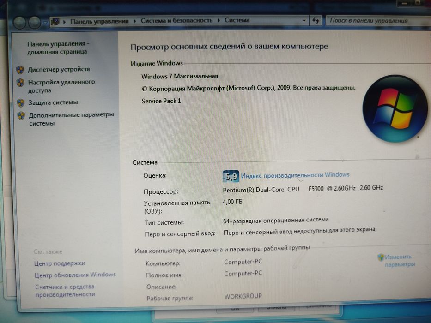The image size is (431, 323).
Task: Open "Панель управления - домашняя страница"
Action: (x=58, y=48)
